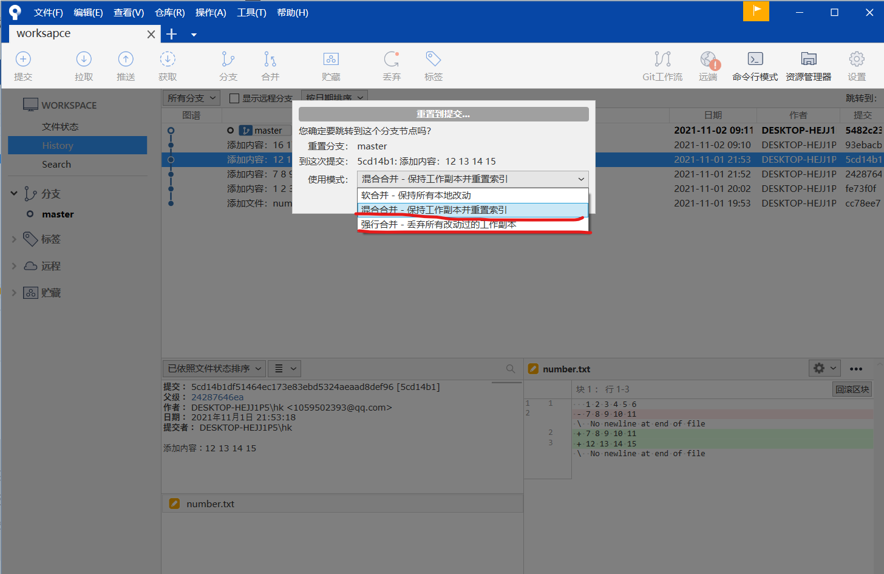Open the 操作(A) menu
This screenshot has width=884, height=574.
(x=211, y=13)
